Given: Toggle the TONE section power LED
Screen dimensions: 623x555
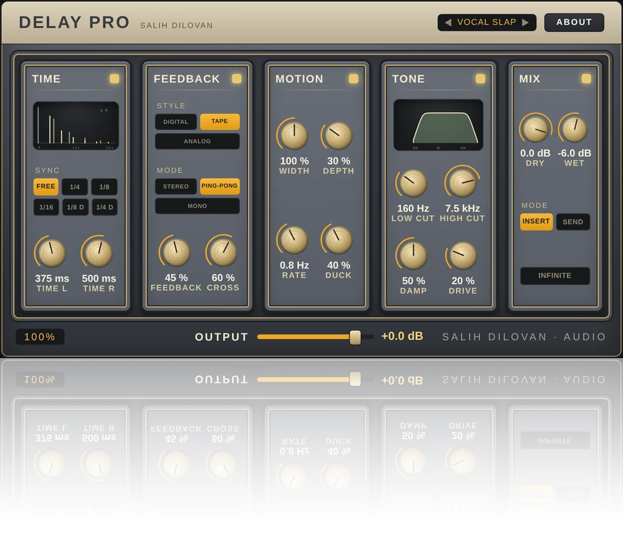Looking at the screenshot, I should [x=480, y=78].
